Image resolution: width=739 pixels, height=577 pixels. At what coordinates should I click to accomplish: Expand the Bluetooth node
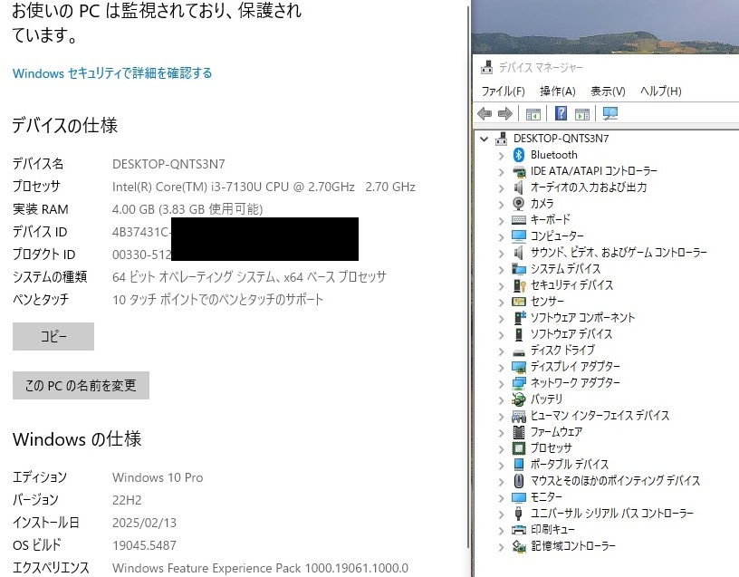click(501, 156)
